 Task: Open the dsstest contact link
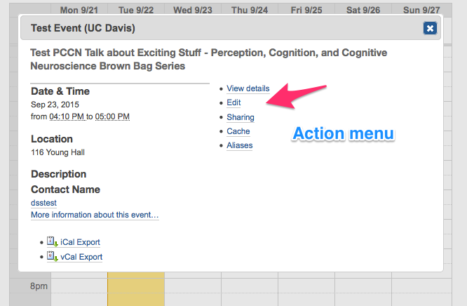tap(43, 203)
